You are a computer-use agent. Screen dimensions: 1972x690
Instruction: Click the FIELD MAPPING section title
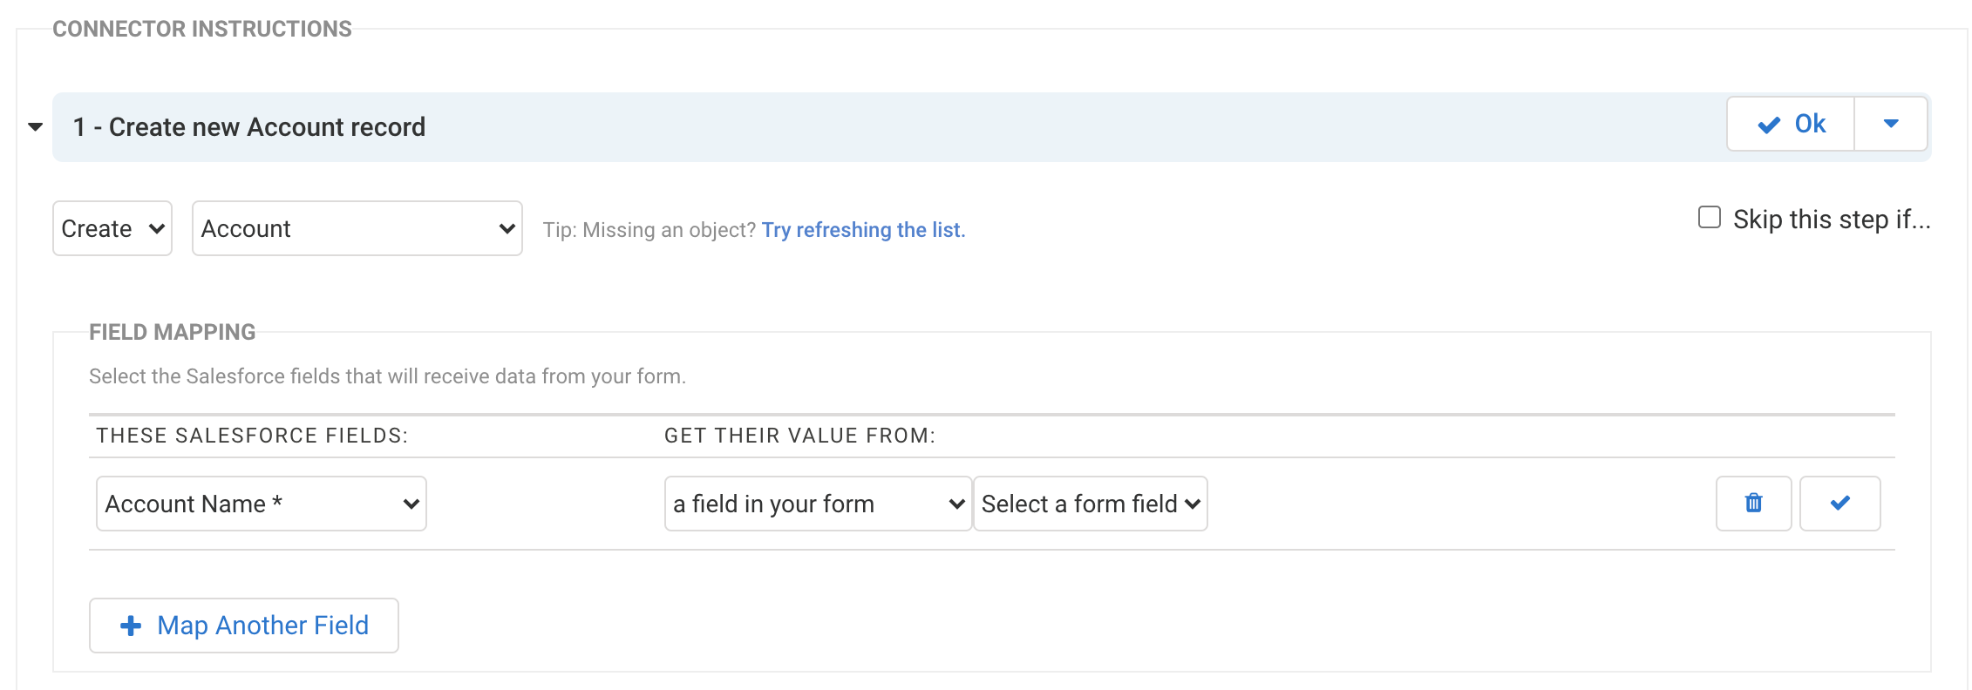pyautogui.click(x=173, y=332)
